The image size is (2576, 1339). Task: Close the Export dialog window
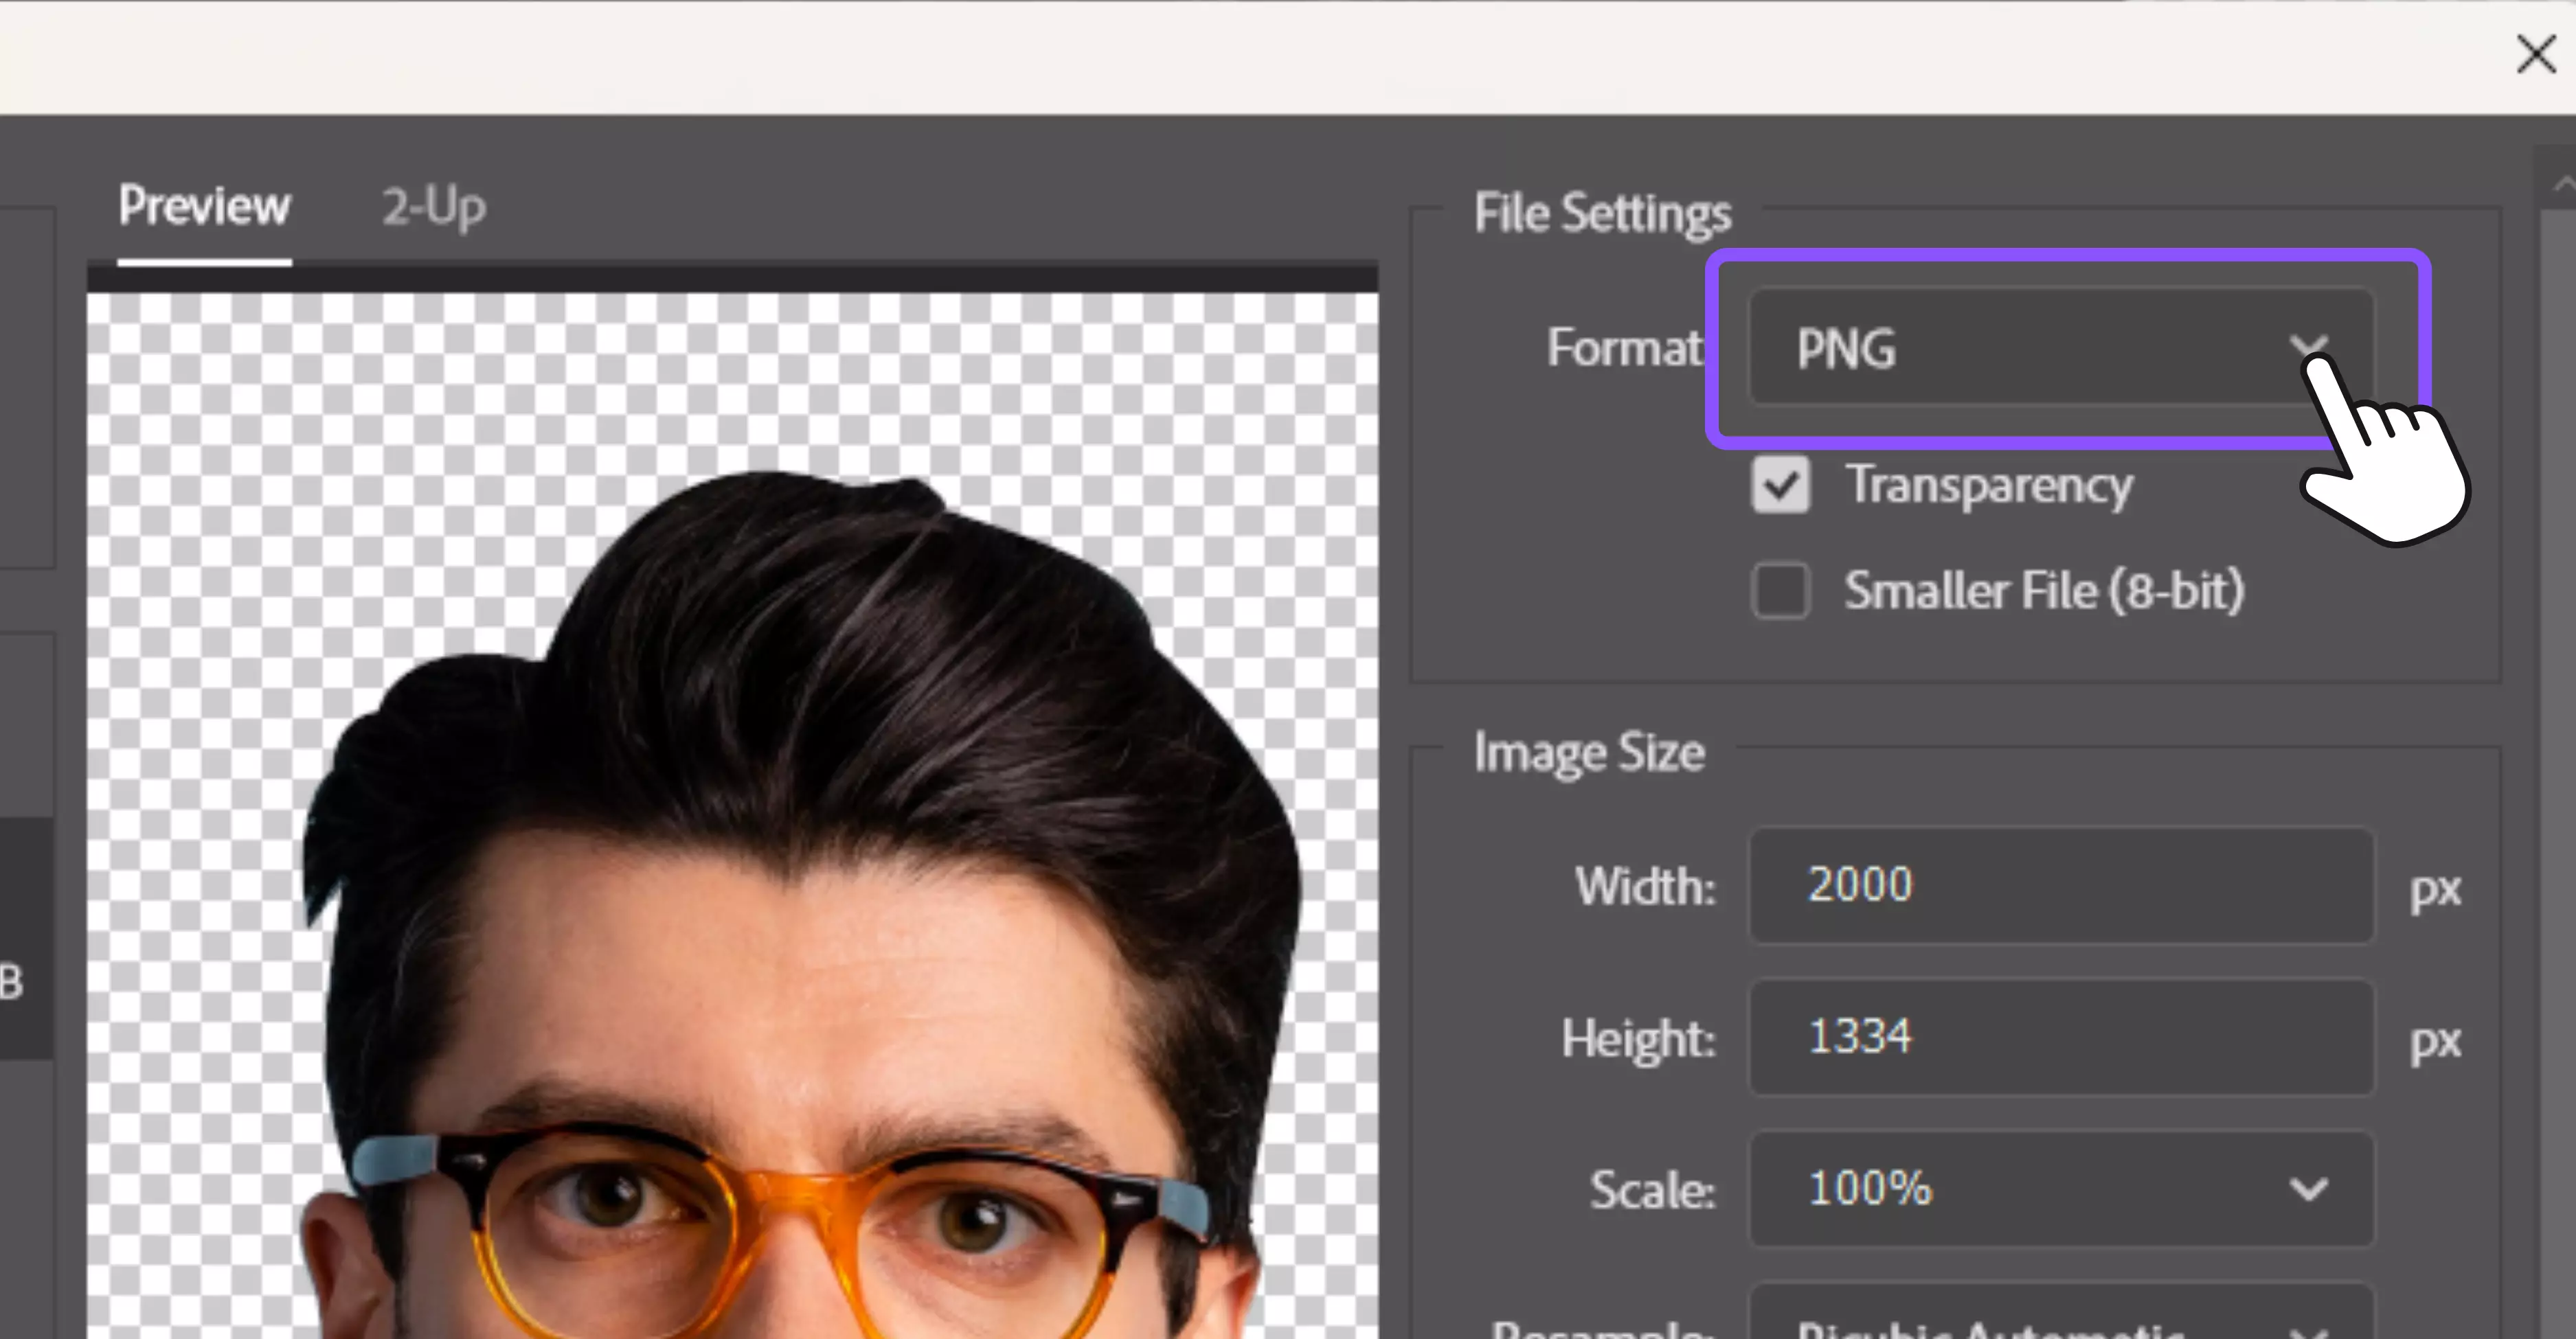coord(2536,54)
